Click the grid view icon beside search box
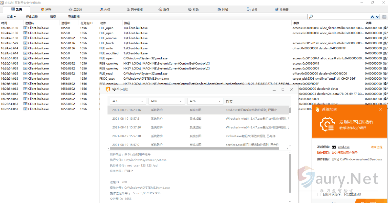Image resolution: width=388 pixels, height=203 pixels. tap(384, 16)
